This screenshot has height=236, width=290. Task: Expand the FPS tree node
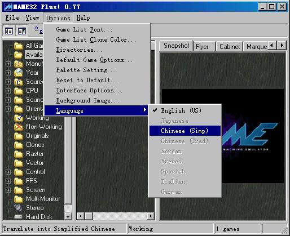tap(8, 181)
